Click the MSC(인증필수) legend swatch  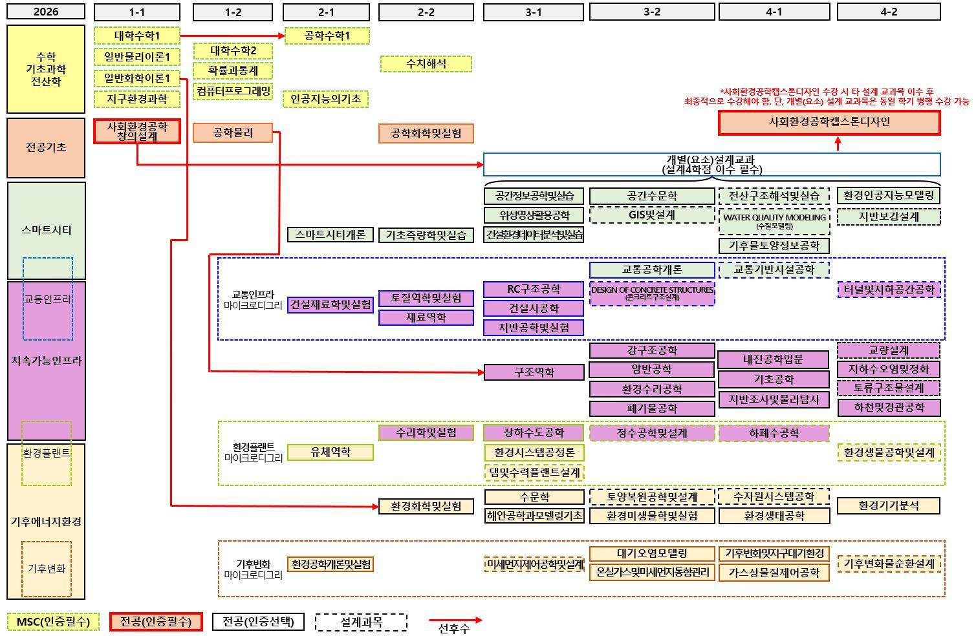click(53, 622)
